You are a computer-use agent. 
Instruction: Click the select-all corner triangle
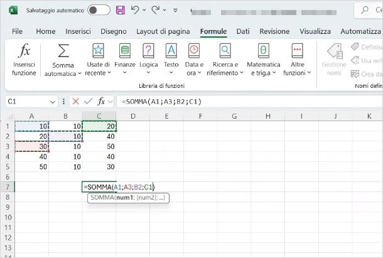[x=9, y=116]
